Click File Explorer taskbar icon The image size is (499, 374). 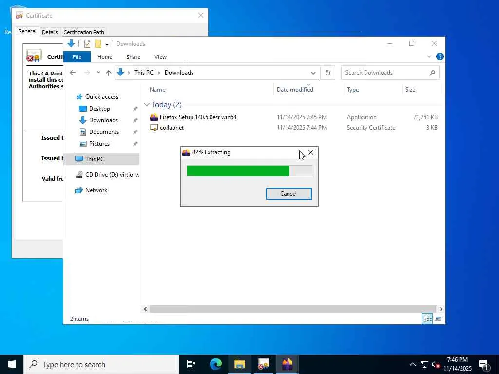tap(240, 364)
